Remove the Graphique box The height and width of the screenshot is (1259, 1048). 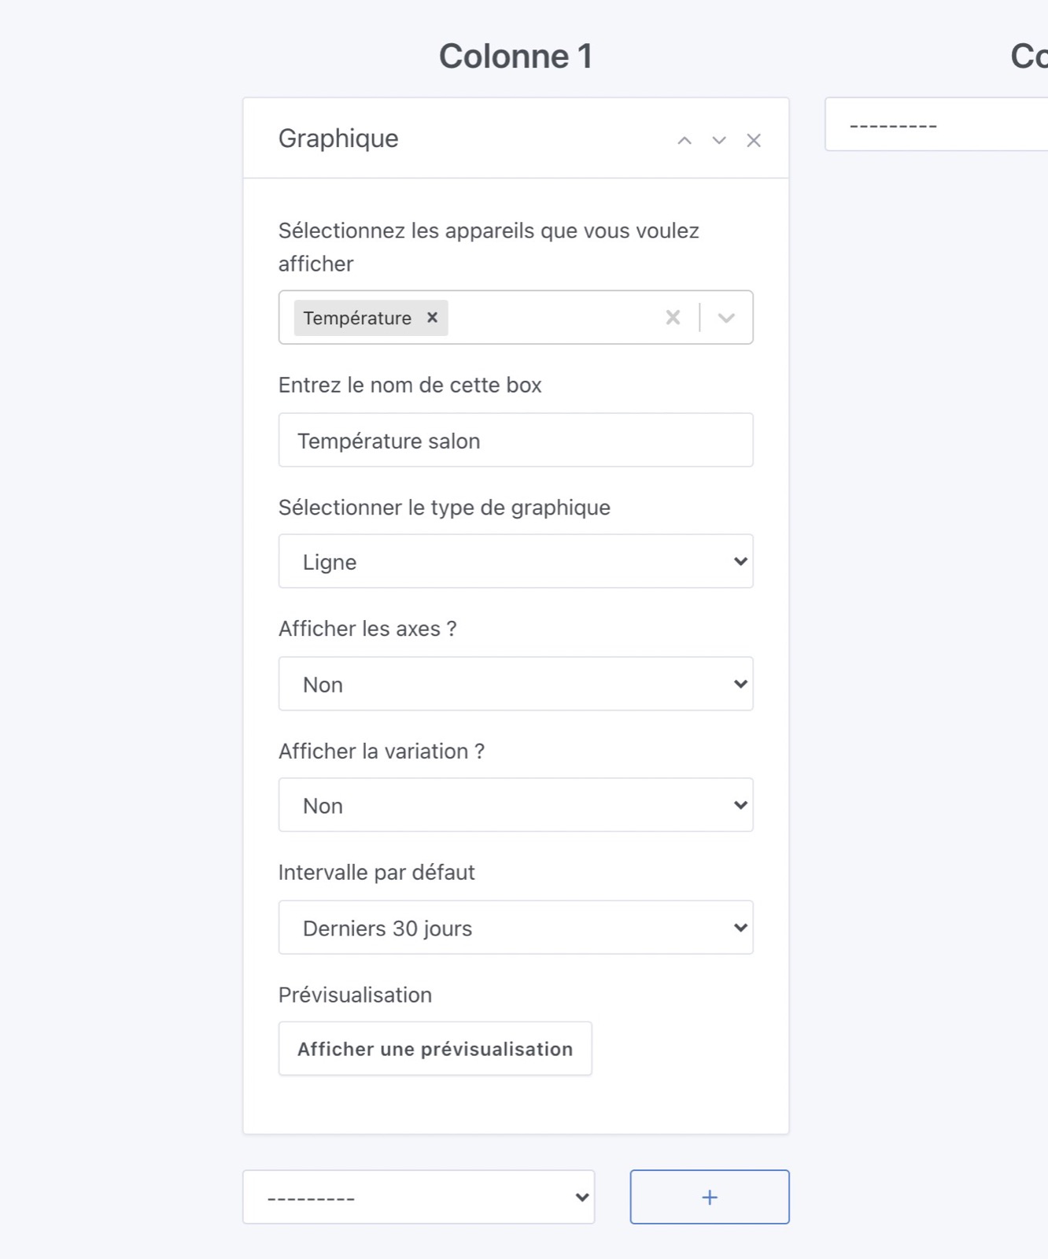(x=754, y=140)
